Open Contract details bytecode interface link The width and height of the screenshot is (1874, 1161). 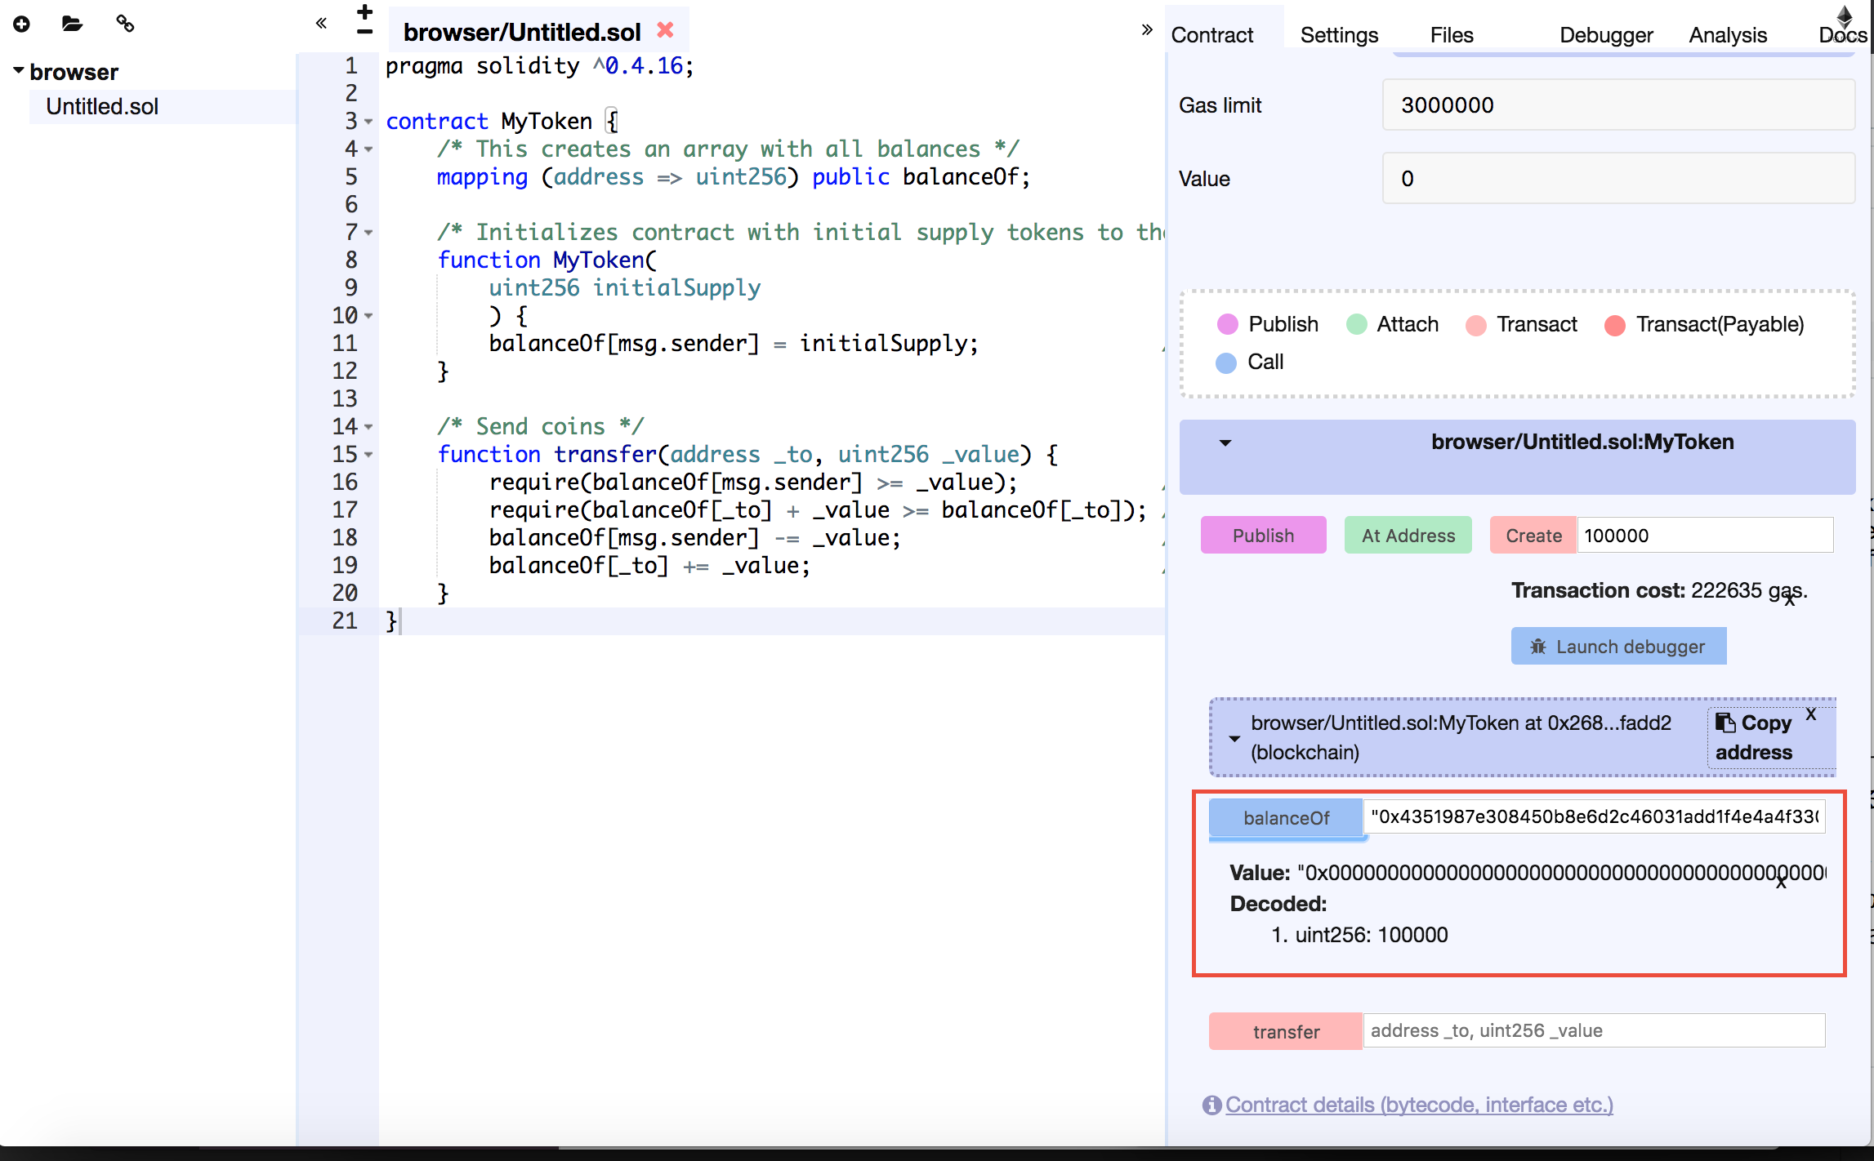pos(1418,1105)
